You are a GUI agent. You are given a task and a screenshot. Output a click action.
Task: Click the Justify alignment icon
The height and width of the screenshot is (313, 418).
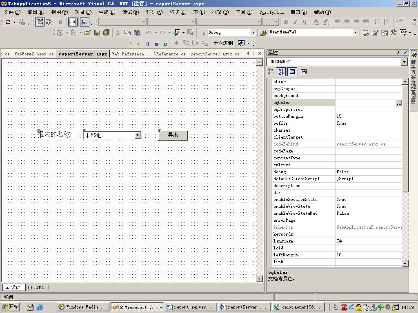[x=366, y=22]
